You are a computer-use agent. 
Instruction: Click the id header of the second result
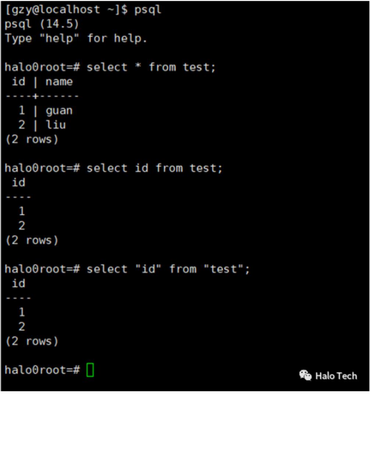tap(18, 182)
